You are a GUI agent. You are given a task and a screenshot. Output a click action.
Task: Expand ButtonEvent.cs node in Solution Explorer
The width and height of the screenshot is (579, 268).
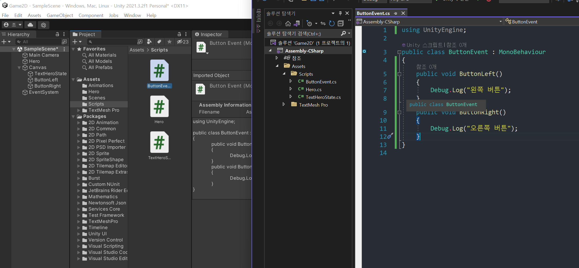pyautogui.click(x=291, y=81)
